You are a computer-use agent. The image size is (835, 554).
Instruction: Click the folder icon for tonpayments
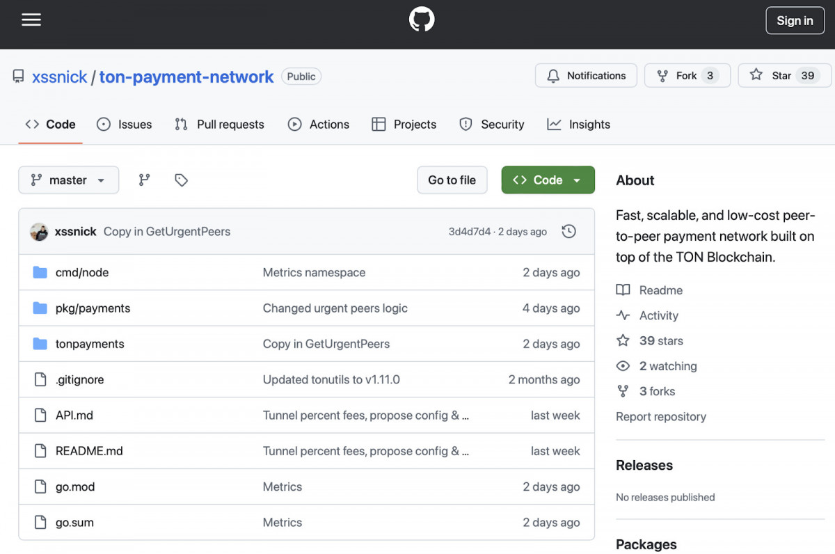pos(40,344)
